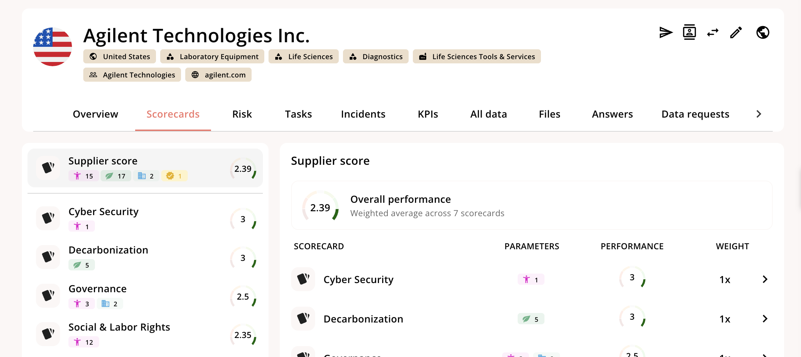
Task: Click the building badge on Supplier score
Action: click(x=146, y=176)
